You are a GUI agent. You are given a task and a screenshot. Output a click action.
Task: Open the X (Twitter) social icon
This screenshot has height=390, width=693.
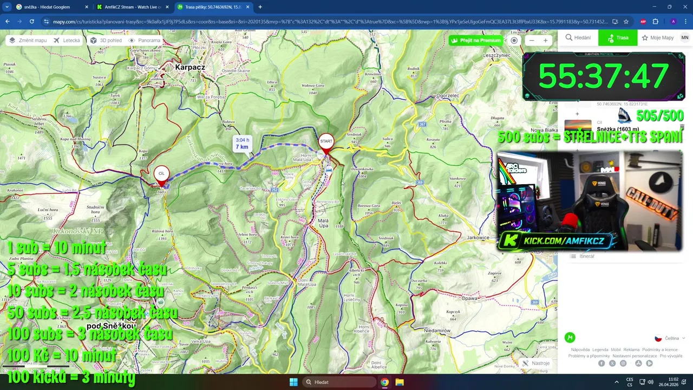pos(612,363)
